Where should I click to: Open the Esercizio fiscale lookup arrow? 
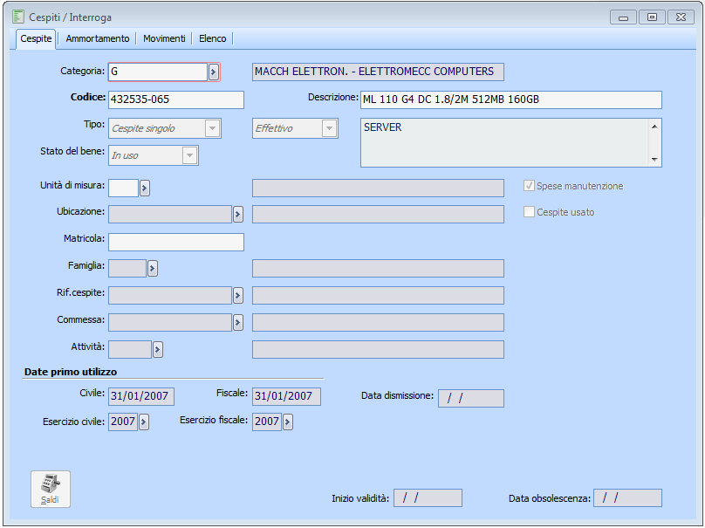(288, 422)
